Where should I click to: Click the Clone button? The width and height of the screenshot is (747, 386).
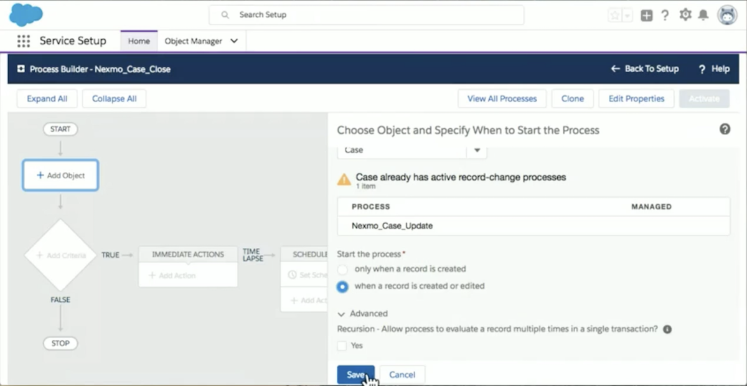point(573,98)
